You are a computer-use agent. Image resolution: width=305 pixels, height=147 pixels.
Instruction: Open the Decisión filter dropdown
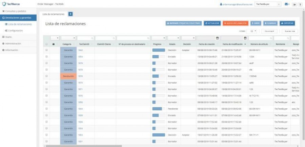coord(188,38)
